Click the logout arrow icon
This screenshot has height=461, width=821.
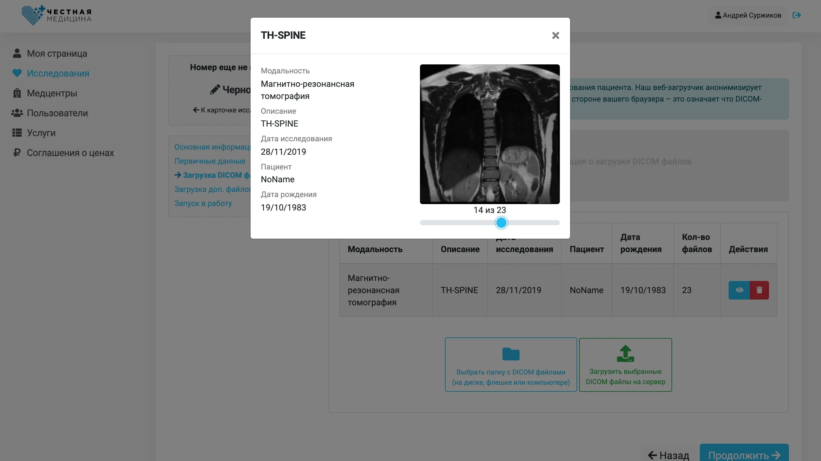[x=797, y=15]
